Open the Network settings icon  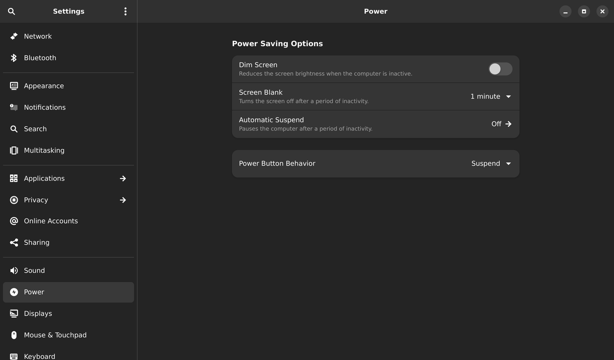point(13,36)
